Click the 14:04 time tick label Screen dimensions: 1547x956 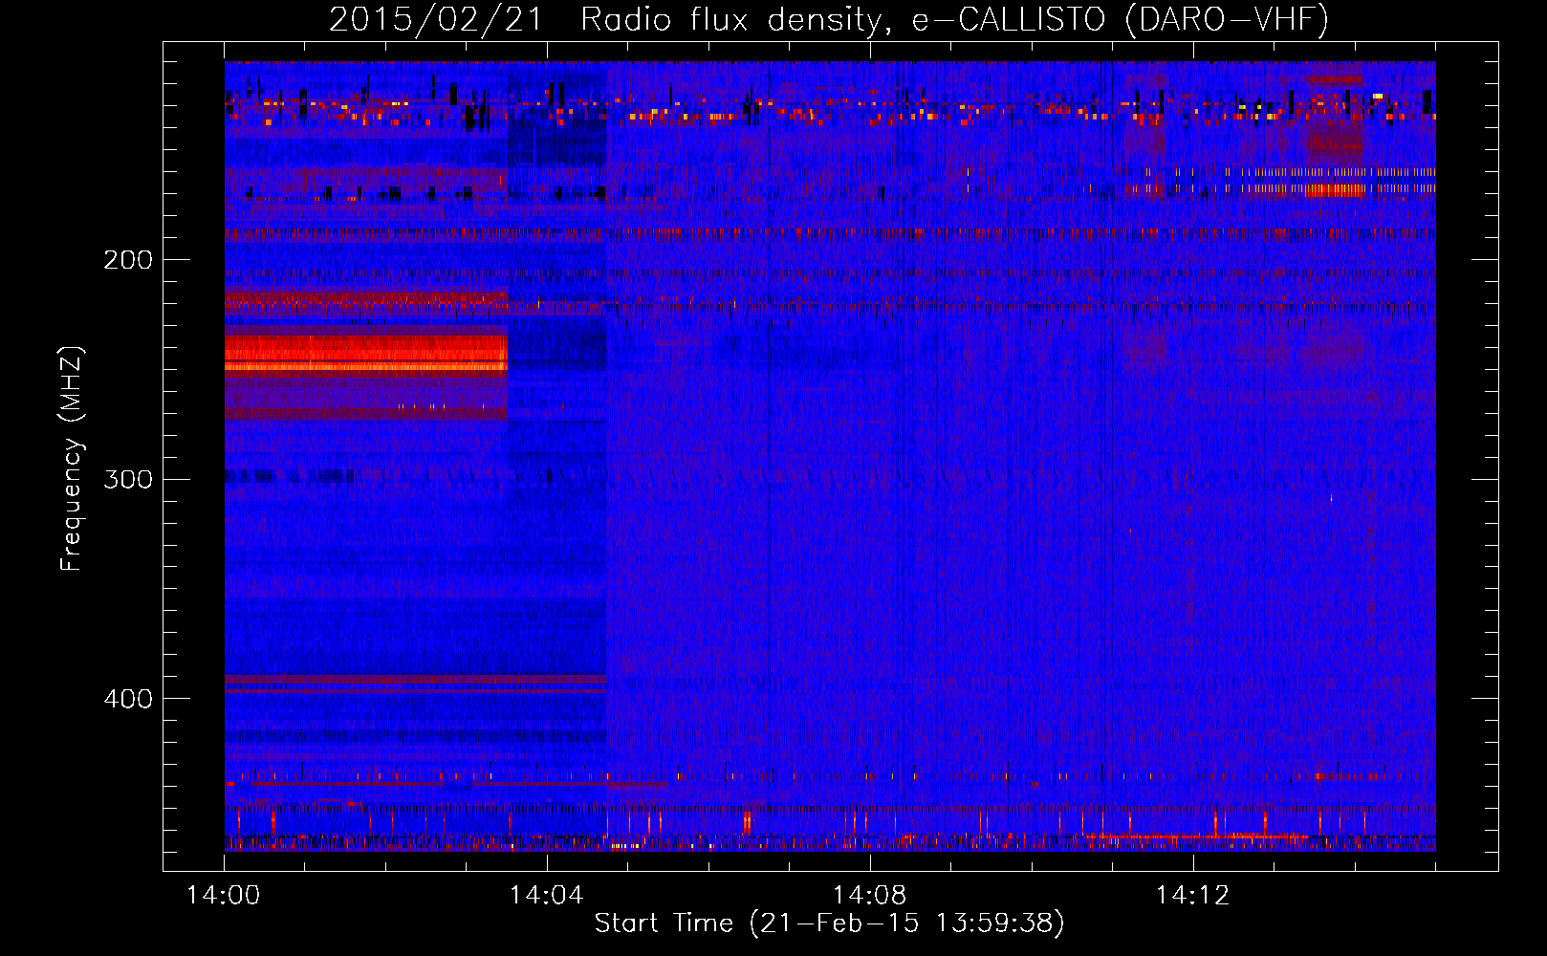(547, 896)
